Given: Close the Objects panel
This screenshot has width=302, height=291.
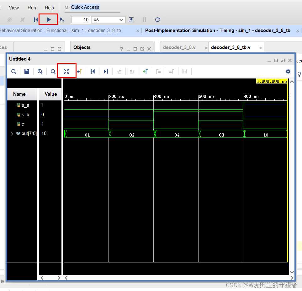Looking at the screenshot, I should click(149, 49).
